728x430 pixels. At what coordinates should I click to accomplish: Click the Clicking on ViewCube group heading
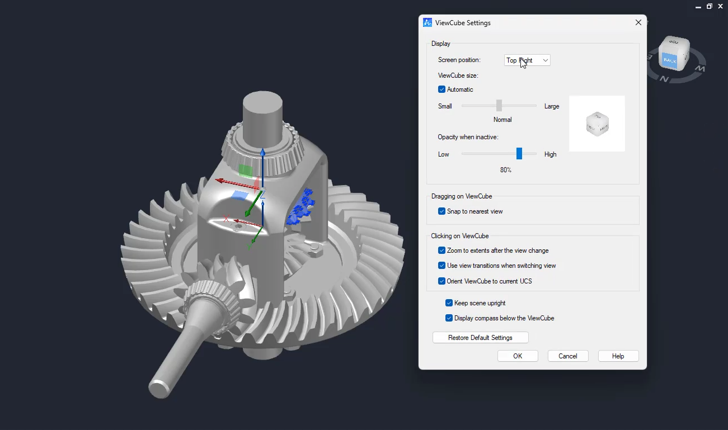coord(460,236)
